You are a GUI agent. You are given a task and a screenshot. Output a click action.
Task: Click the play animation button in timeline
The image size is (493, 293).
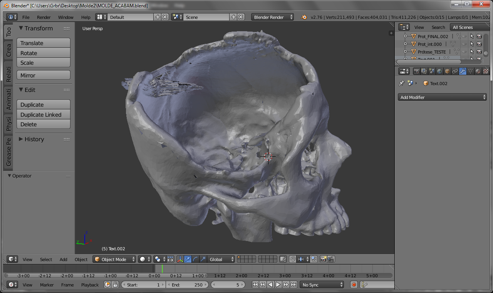tap(278, 285)
